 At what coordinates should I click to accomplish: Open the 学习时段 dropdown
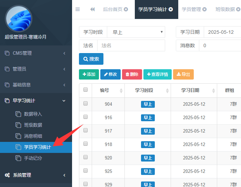[136, 32]
